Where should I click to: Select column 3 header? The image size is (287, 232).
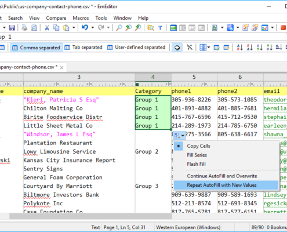(x=79, y=77)
